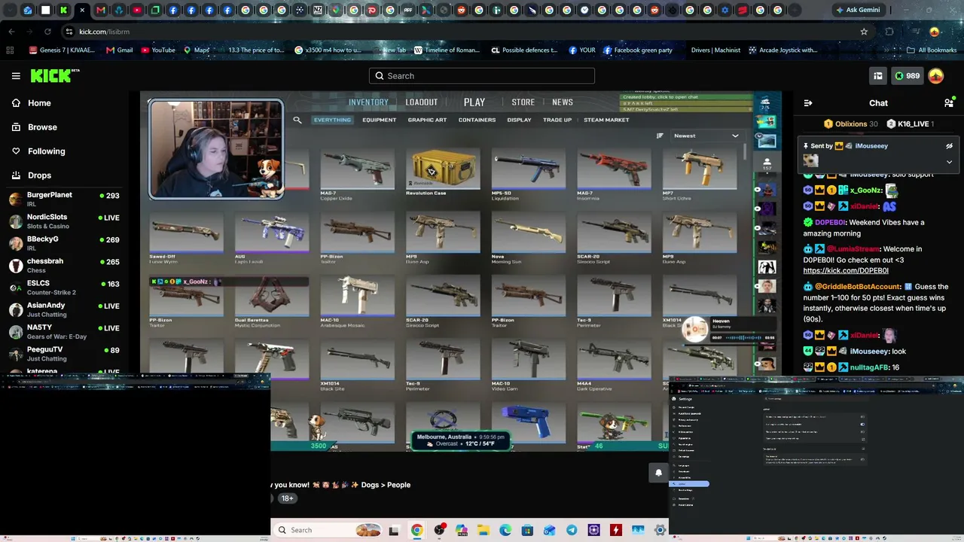Screen dimensions: 964x542
Task: Select the STEAM MARKET inventory filter
Action: click(x=606, y=120)
